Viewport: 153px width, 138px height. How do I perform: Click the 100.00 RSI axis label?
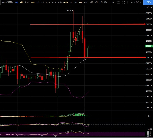(x=149, y=129)
